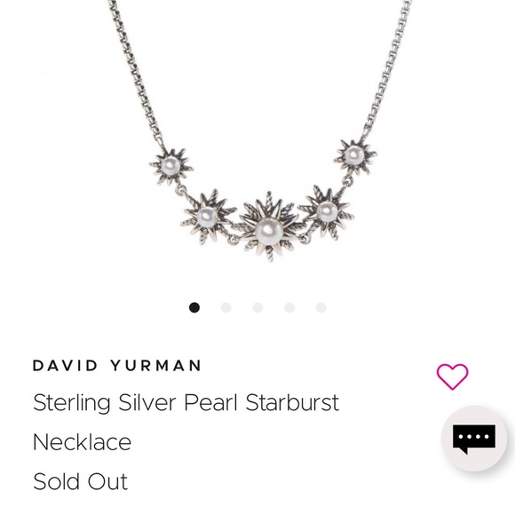Image resolution: width=515 pixels, height=515 pixels.
Task: Add necklace to favorites with heart icon
Action: pyautogui.click(x=452, y=376)
